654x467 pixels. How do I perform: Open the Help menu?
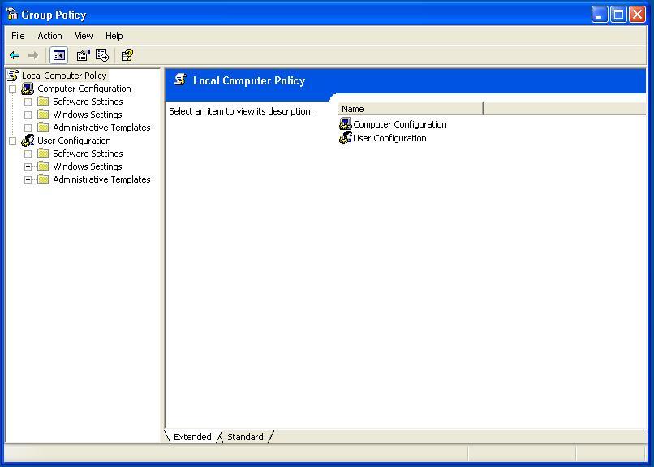click(114, 36)
